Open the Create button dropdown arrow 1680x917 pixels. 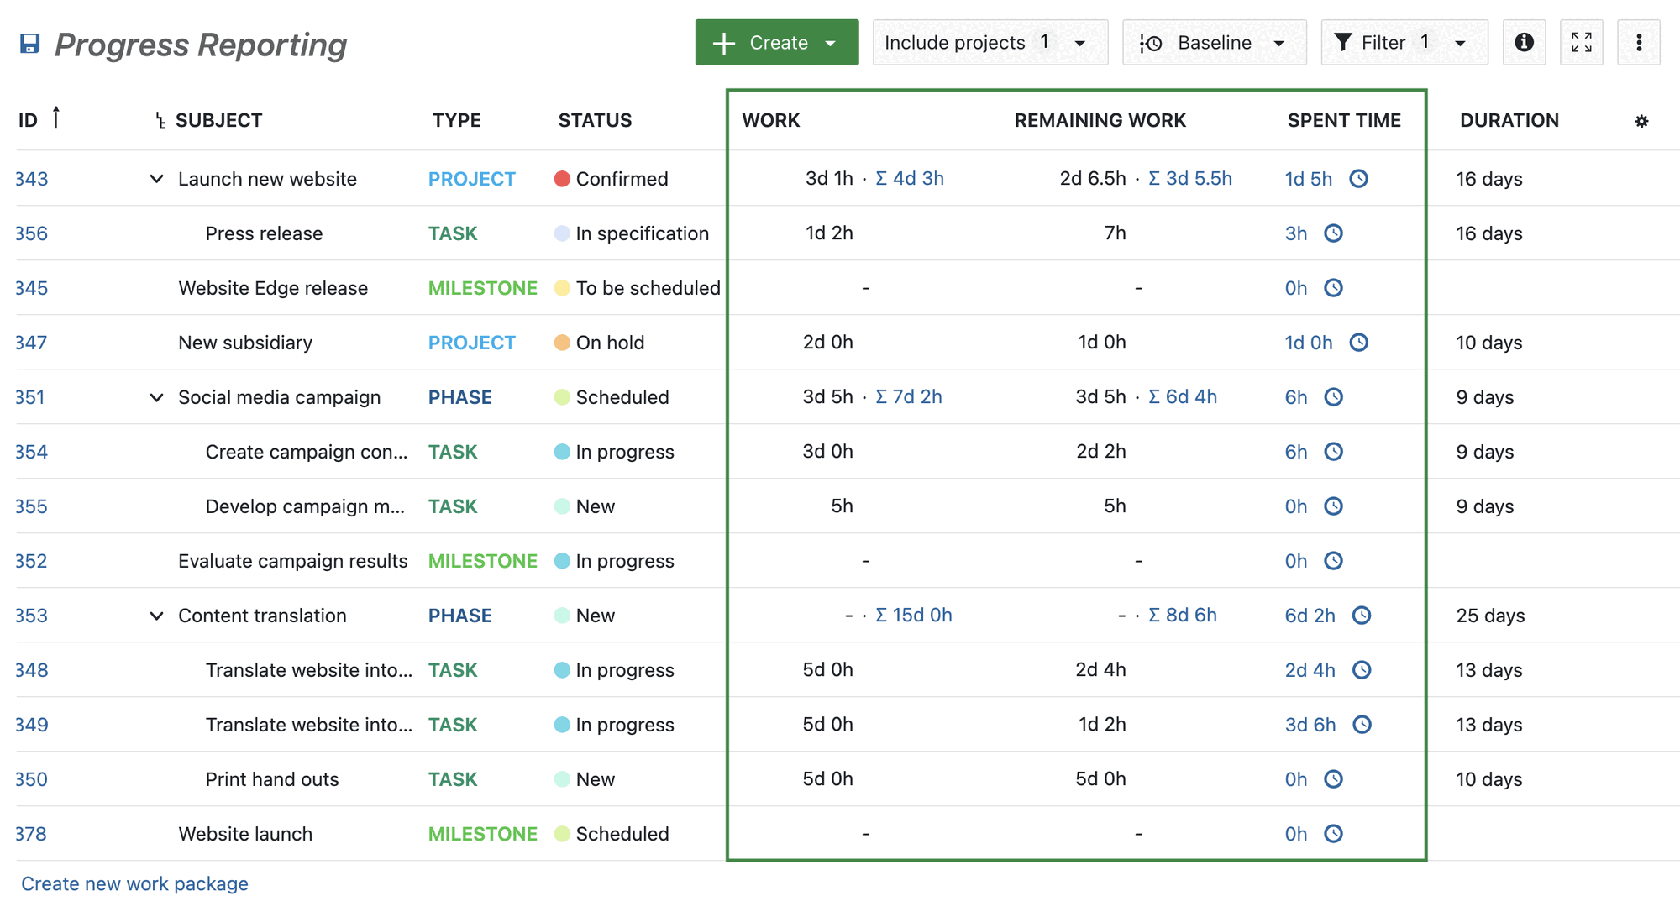pos(832,42)
